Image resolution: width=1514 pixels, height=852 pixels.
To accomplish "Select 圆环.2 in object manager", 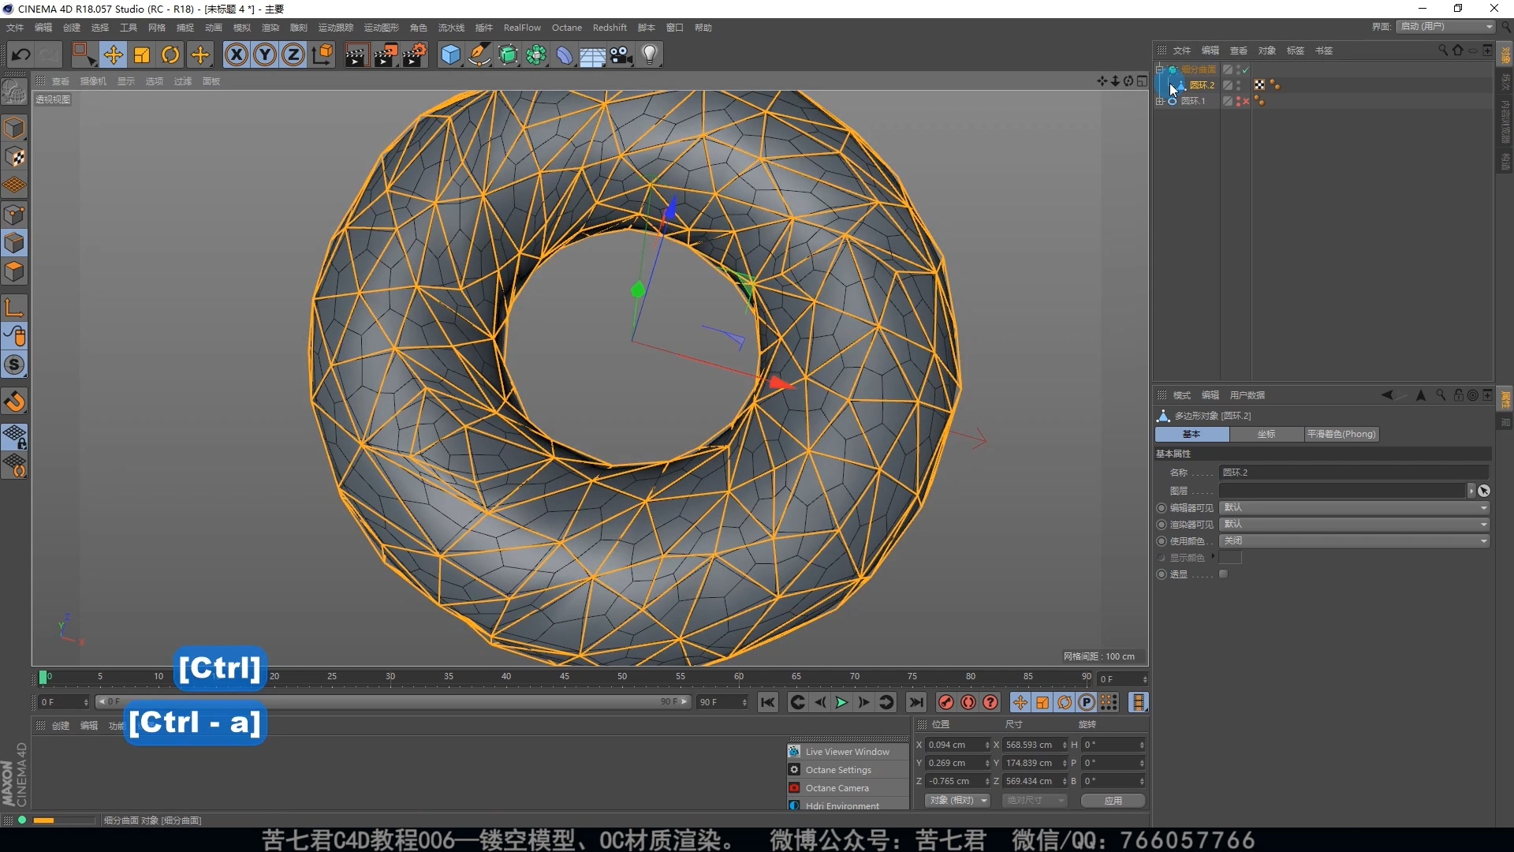I will [x=1202, y=85].
